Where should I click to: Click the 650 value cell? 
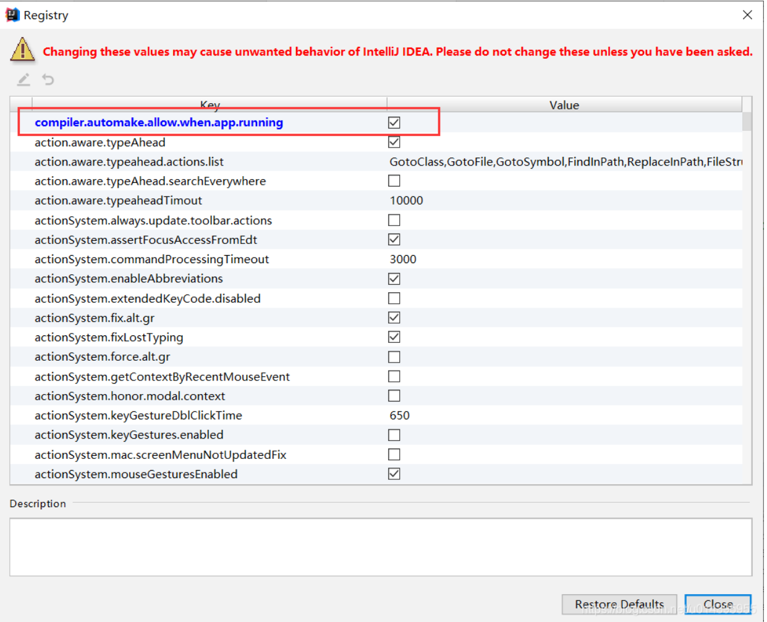coord(565,416)
